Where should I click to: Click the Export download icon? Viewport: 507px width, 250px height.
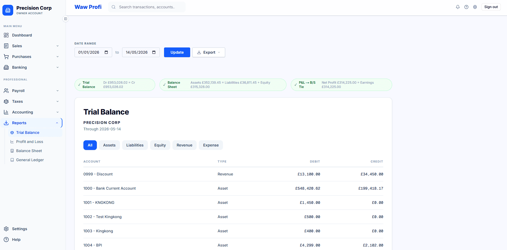[199, 52]
